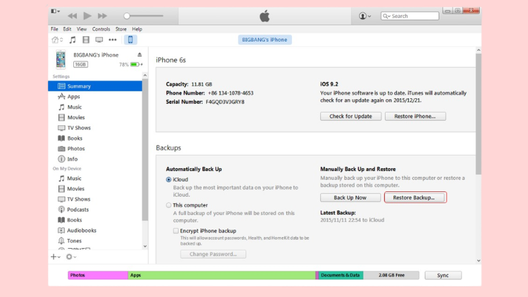Switch to Music library icon
This screenshot has height=297, width=528.
(x=73, y=40)
